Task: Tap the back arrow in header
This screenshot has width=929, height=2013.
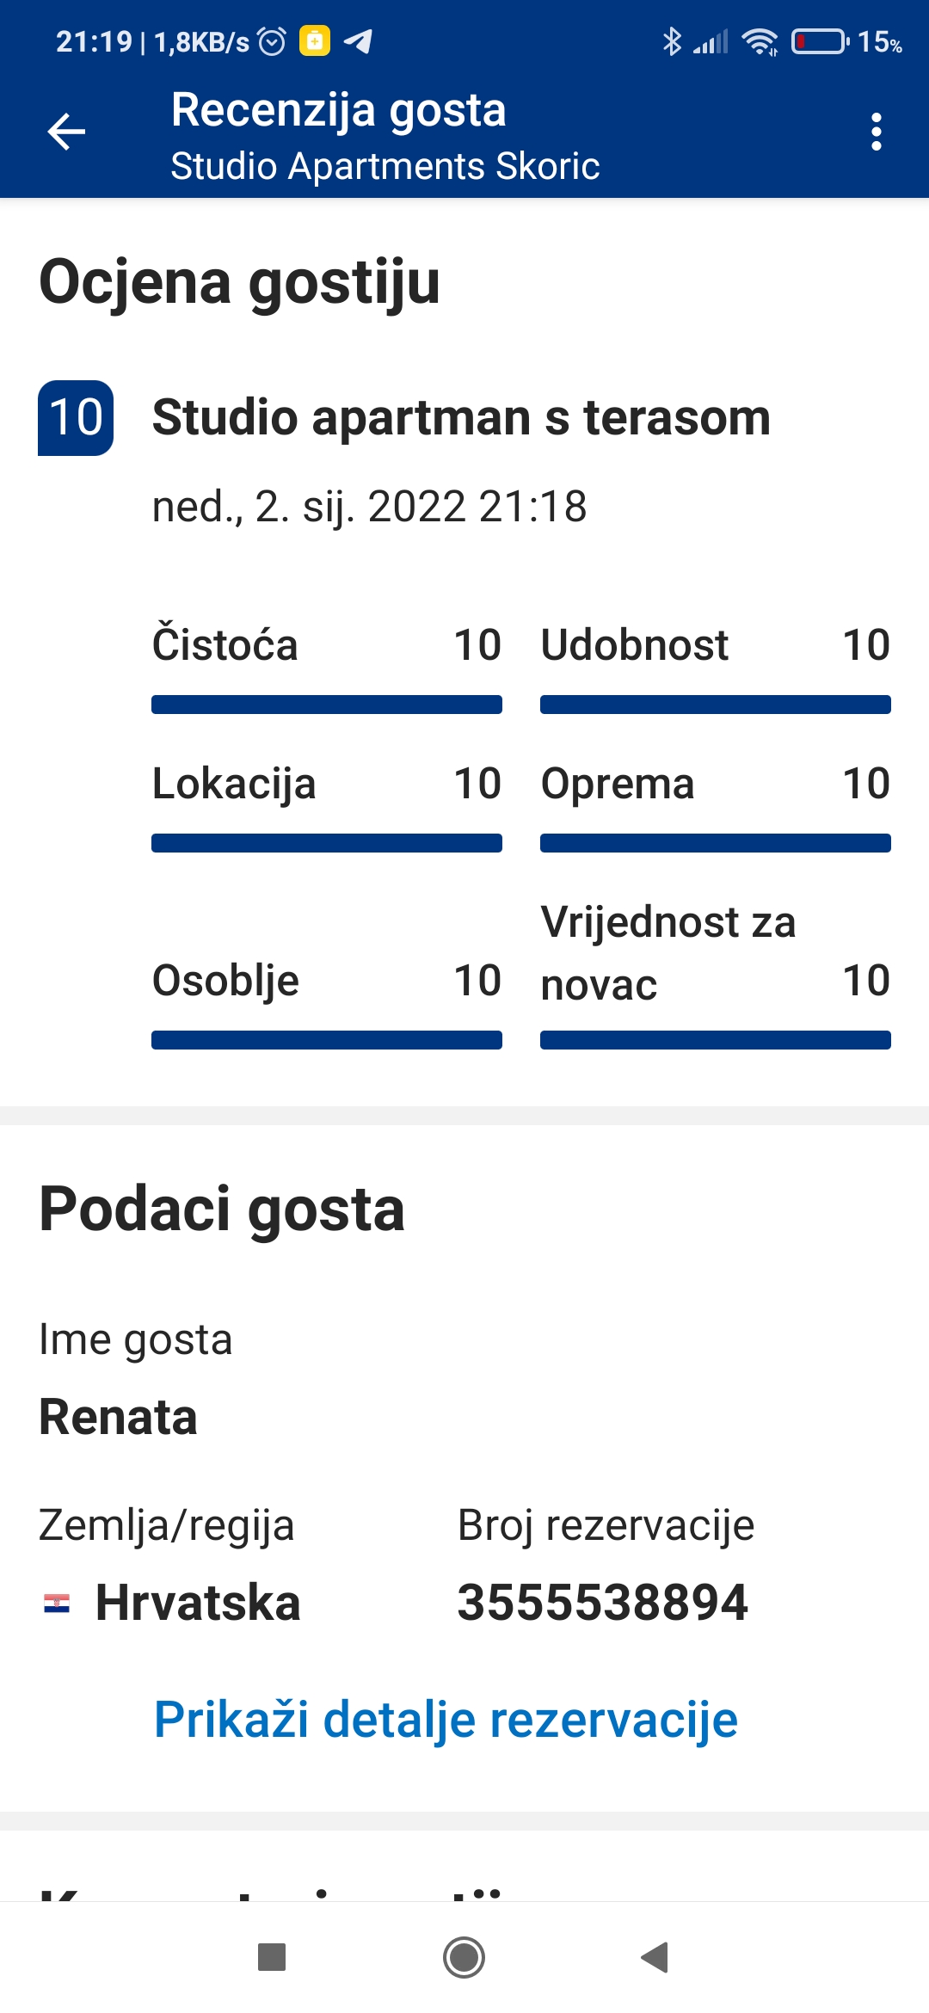Action: click(x=66, y=132)
